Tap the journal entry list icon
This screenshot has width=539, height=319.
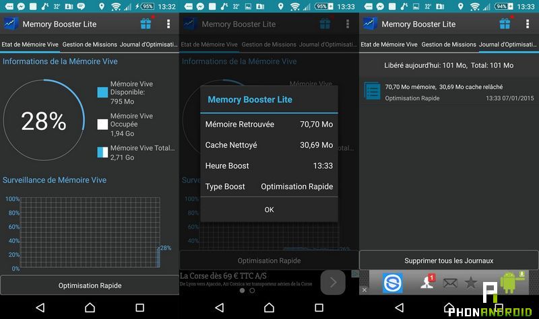[x=373, y=91]
